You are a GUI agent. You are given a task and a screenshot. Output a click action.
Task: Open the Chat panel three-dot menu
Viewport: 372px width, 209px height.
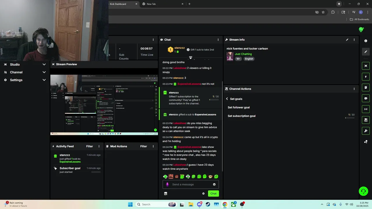[x=218, y=40]
